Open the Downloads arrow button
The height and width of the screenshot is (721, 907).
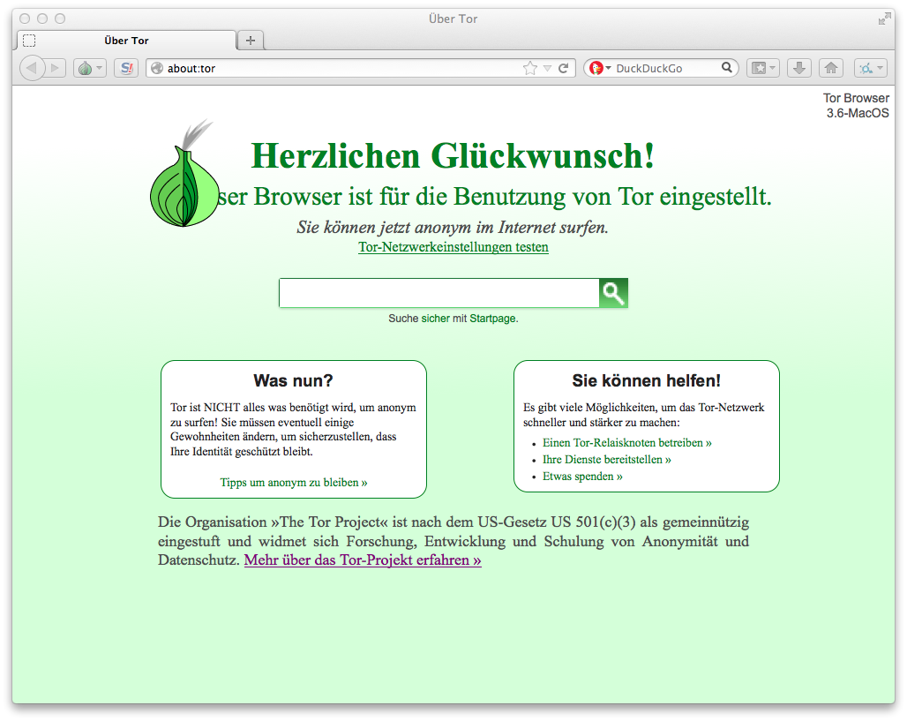798,68
